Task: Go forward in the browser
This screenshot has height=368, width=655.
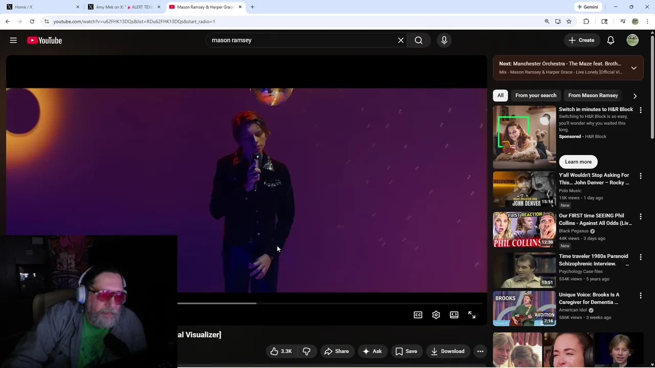Action: [19, 21]
